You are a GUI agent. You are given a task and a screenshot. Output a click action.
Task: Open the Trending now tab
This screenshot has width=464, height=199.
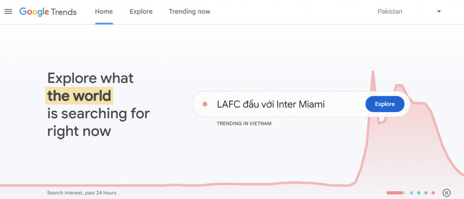pos(189,12)
